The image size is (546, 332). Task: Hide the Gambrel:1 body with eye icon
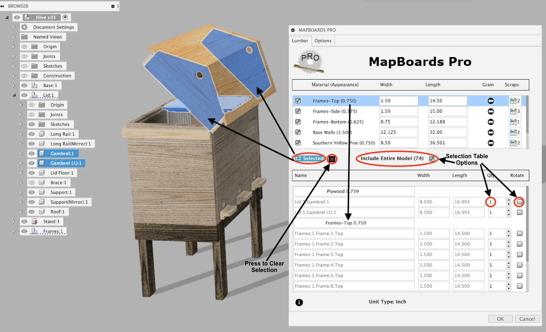32,153
